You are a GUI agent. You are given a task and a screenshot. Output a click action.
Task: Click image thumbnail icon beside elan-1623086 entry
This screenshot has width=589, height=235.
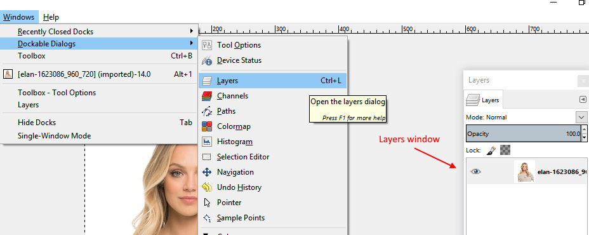point(8,74)
